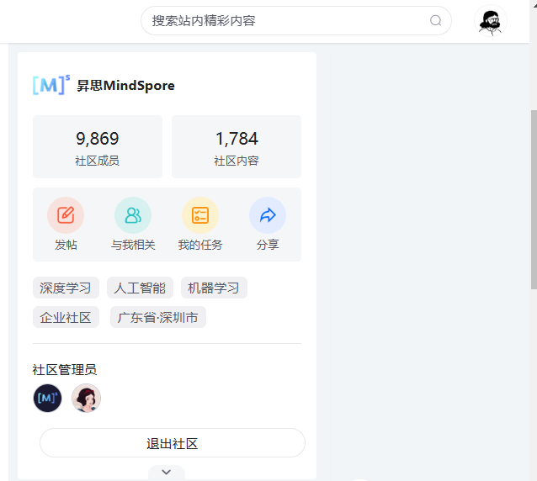The width and height of the screenshot is (537, 481).
Task: Click the search magnifier icon
Action: [x=435, y=20]
